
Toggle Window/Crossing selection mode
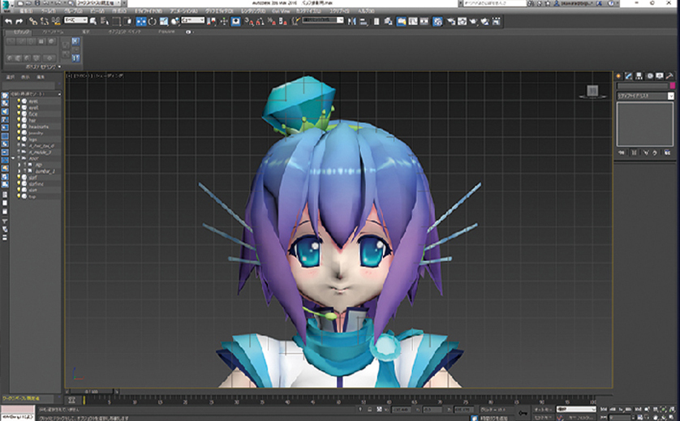point(127,21)
